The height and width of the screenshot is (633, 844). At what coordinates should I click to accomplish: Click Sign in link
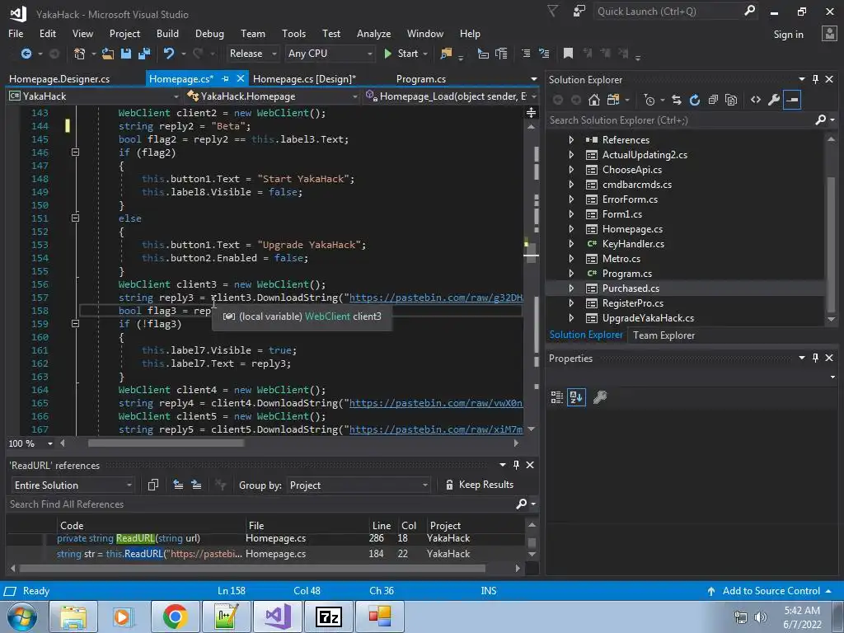(x=788, y=35)
